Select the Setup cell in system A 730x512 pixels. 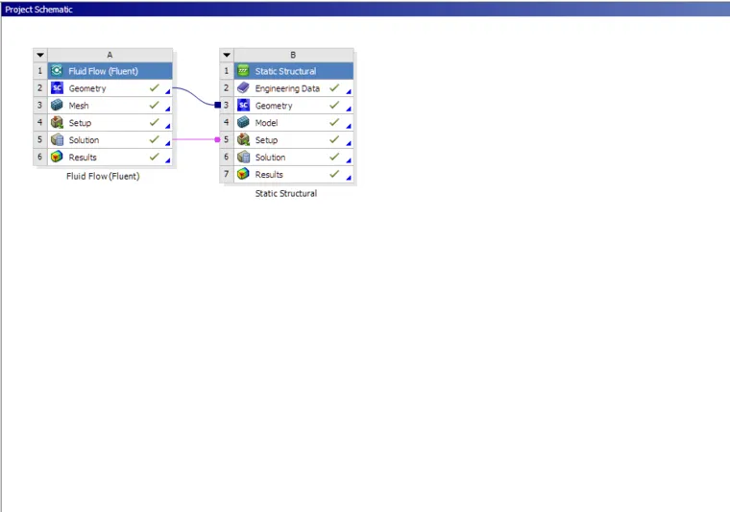click(x=109, y=122)
